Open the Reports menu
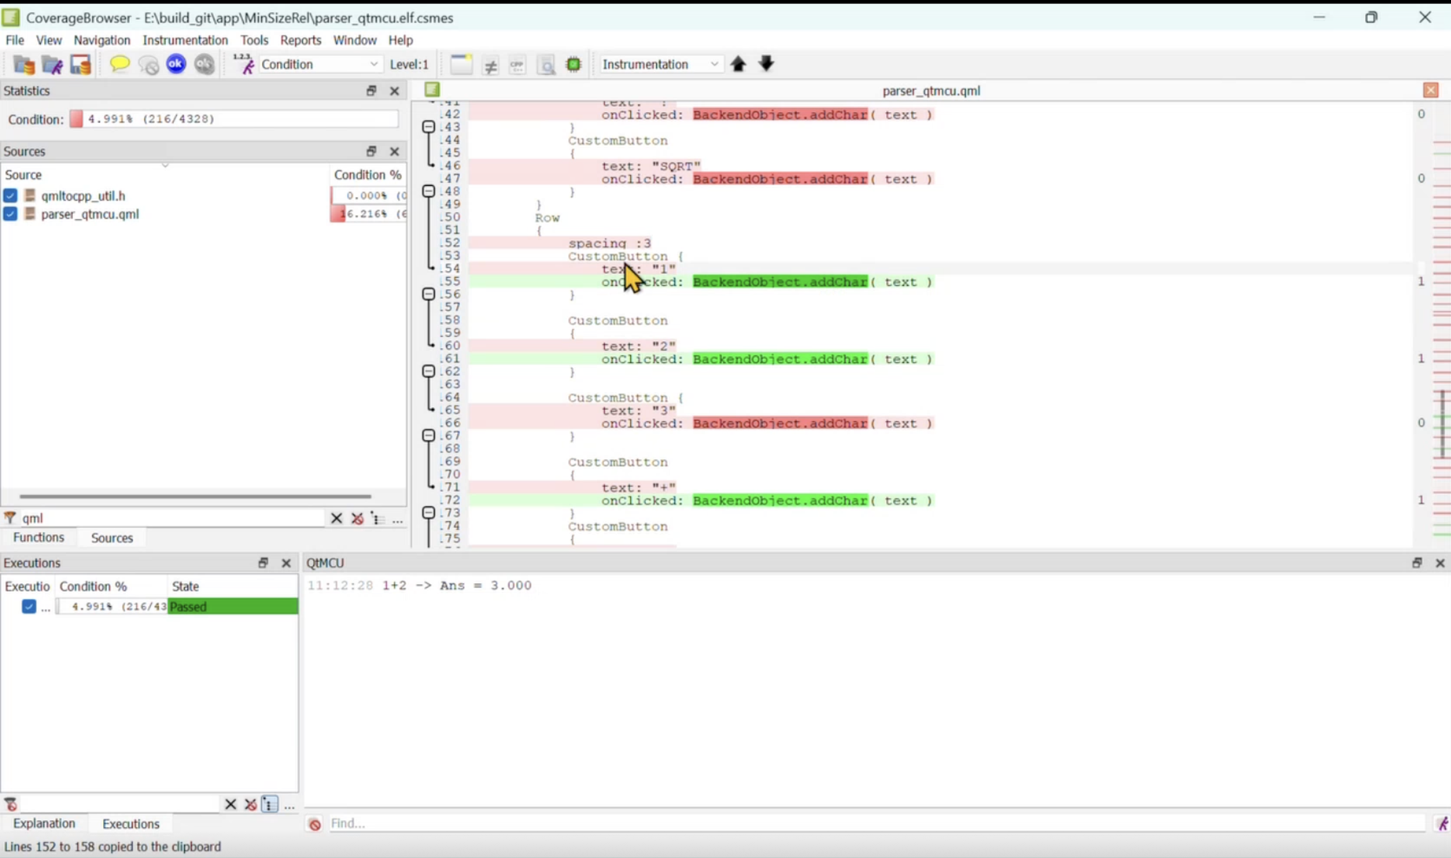 tap(301, 39)
